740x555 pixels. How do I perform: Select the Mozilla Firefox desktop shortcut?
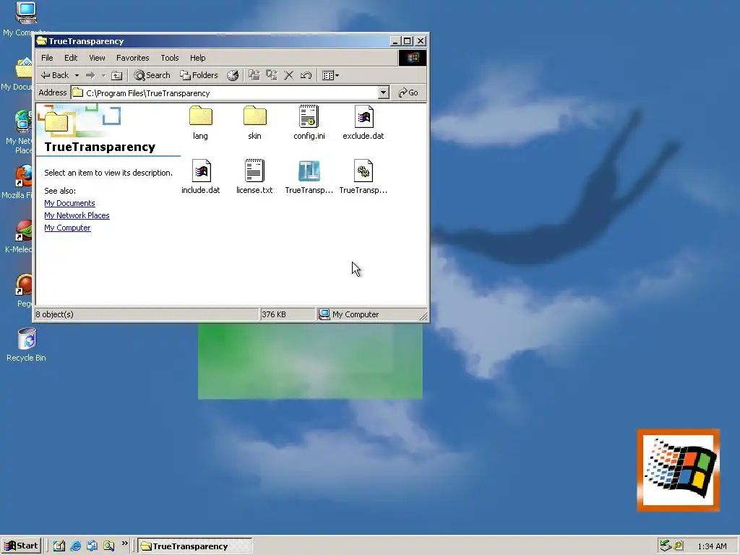point(18,181)
